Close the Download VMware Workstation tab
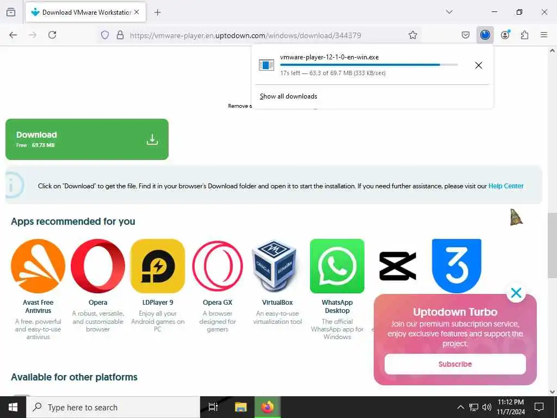 [x=137, y=12]
